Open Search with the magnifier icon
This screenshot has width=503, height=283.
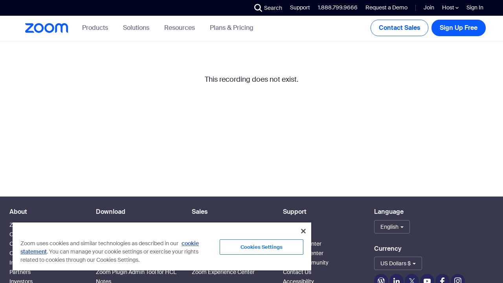(x=258, y=8)
